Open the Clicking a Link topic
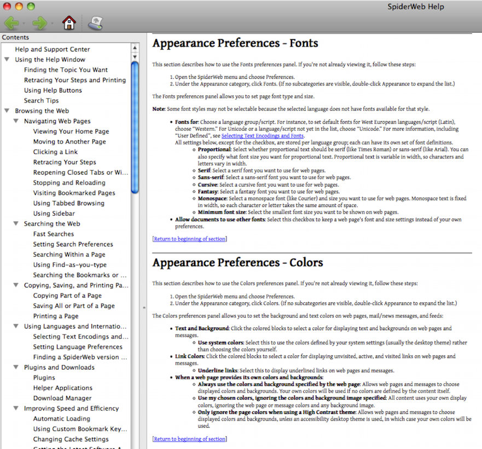Image resolution: width=482 pixels, height=449 pixels. pyautogui.click(x=55, y=152)
